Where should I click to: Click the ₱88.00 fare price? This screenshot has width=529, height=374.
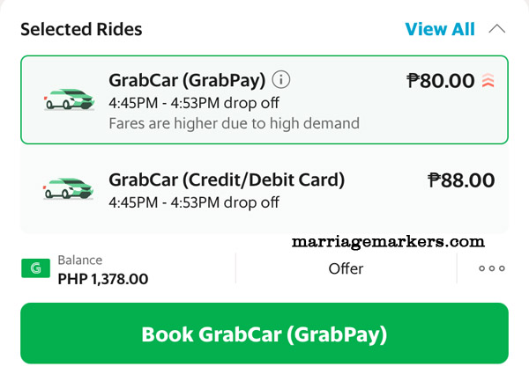click(x=461, y=180)
